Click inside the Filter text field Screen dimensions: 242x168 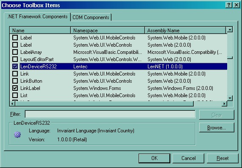(x=110, y=114)
